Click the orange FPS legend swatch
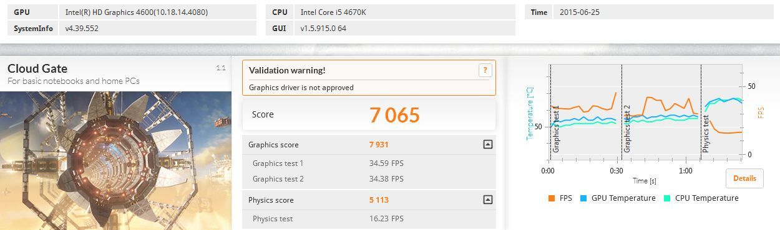Viewport: 780px width, 230px height. point(551,198)
